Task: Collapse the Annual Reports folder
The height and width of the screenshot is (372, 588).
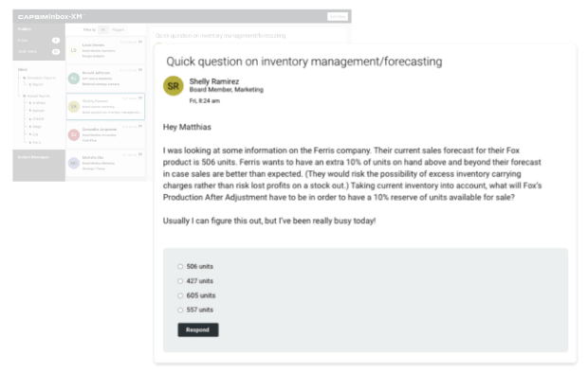Action: pyautogui.click(x=36, y=97)
